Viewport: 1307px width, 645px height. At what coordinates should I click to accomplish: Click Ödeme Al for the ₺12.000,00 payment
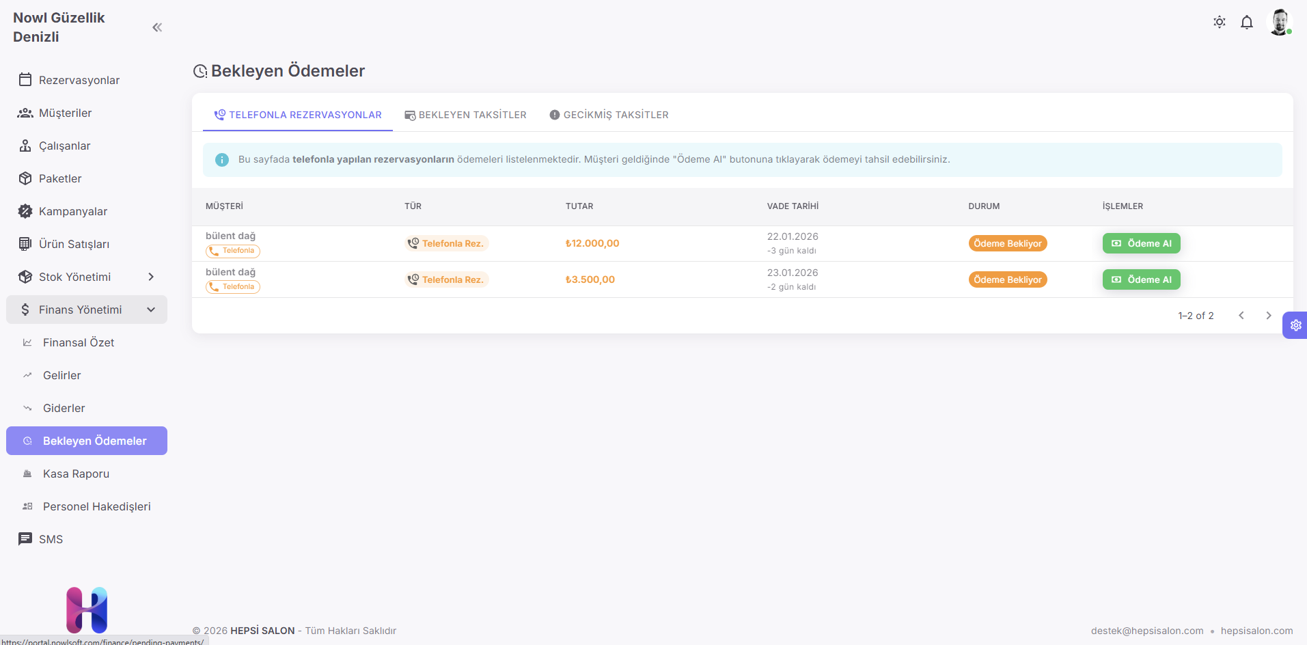coord(1141,243)
